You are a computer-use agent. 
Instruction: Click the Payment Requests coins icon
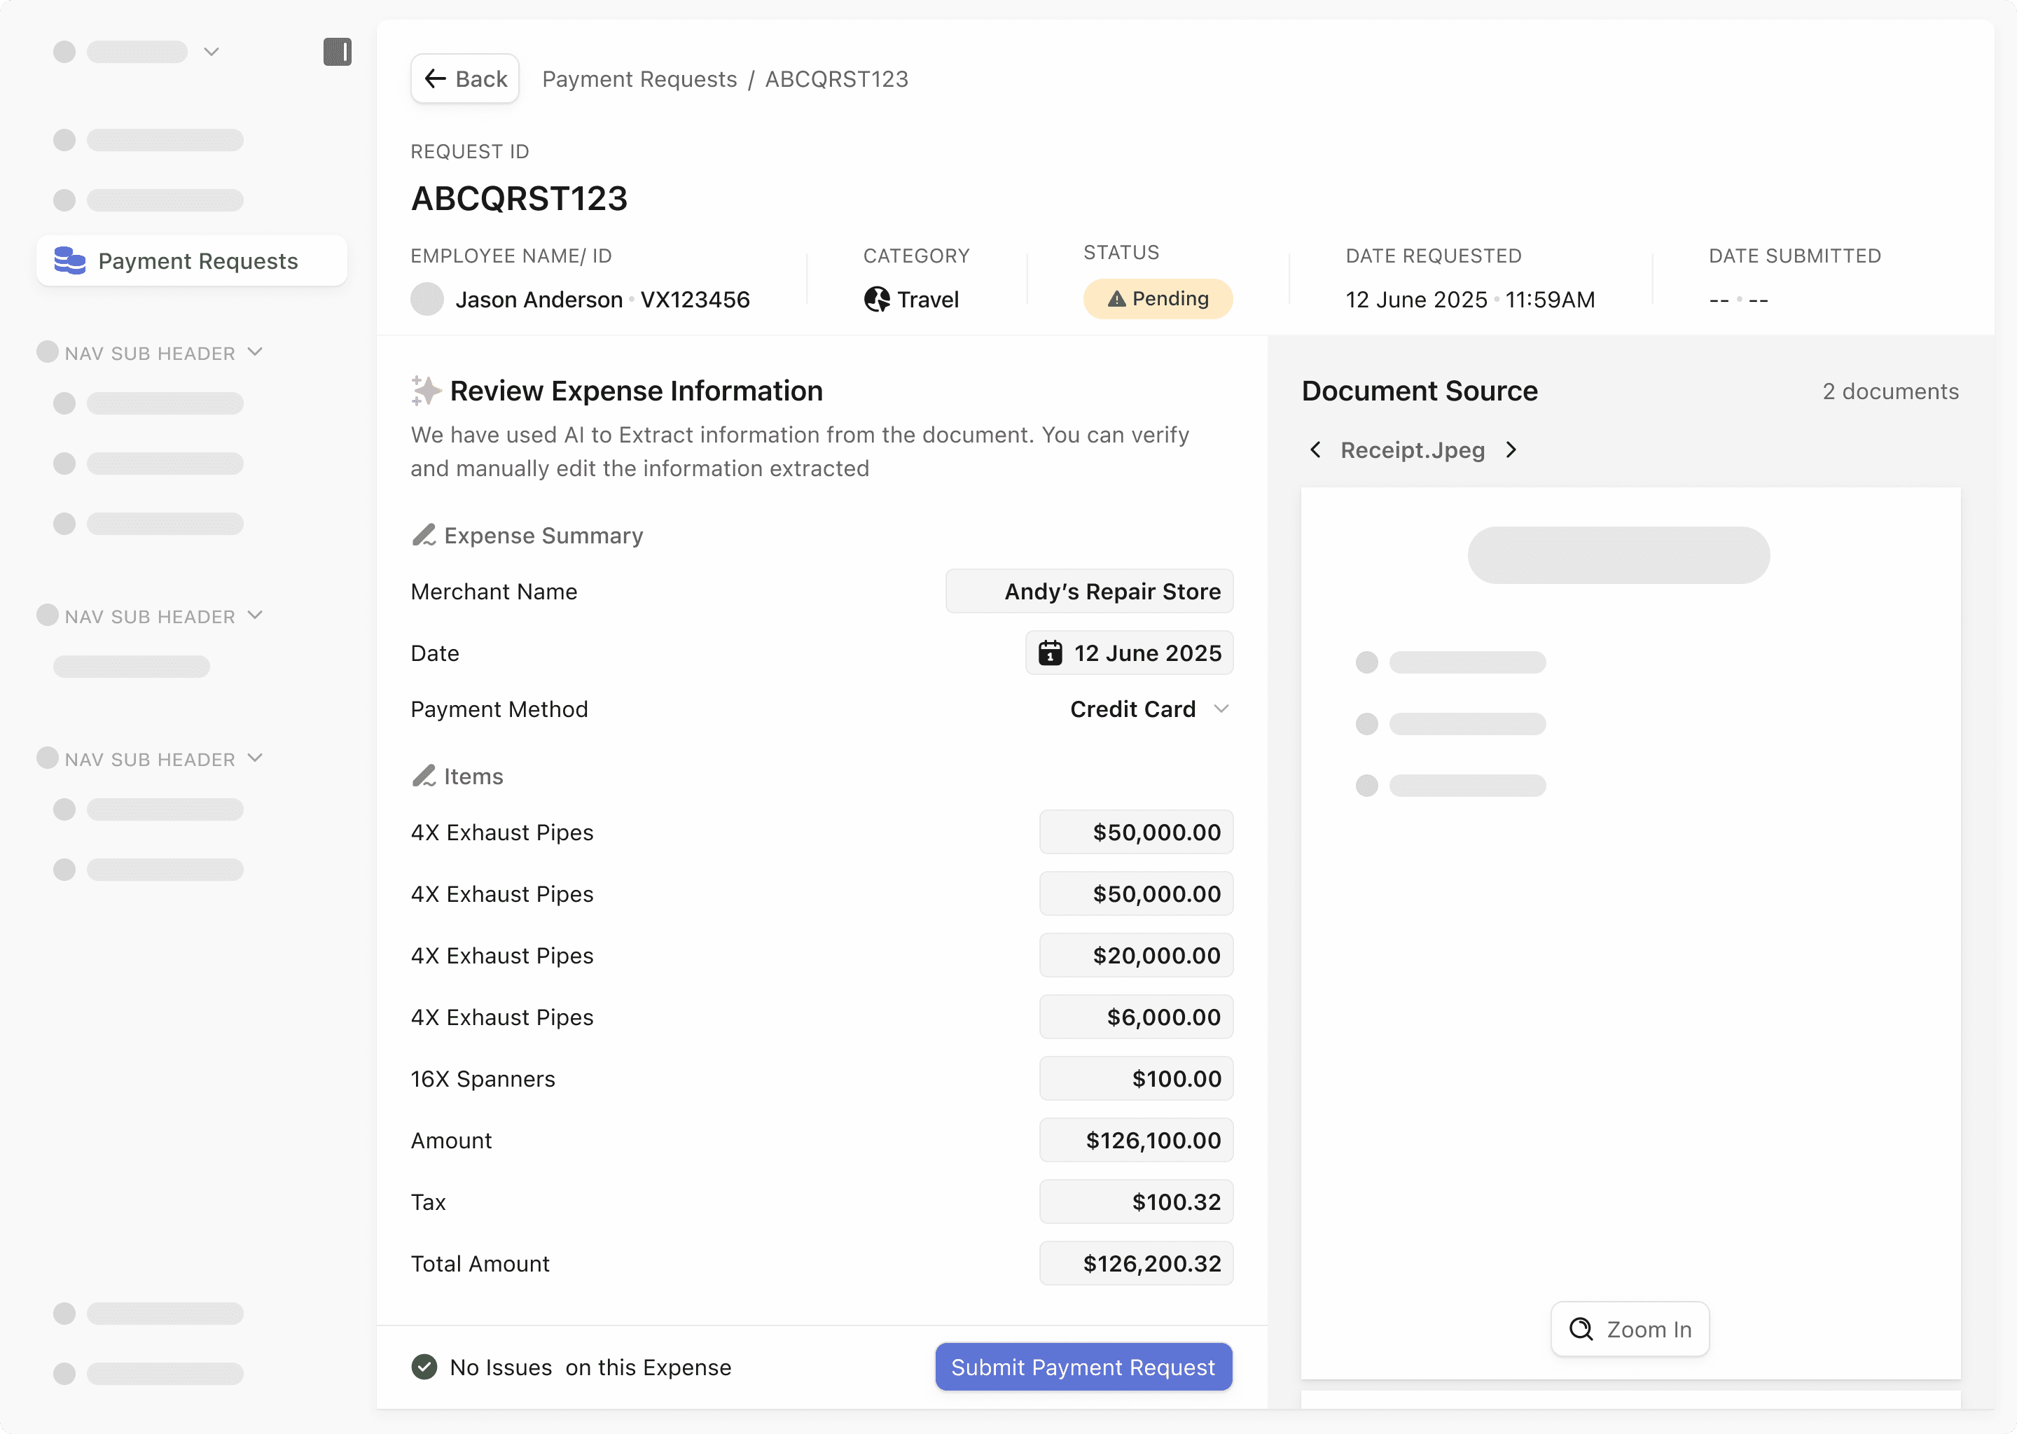pos(70,260)
